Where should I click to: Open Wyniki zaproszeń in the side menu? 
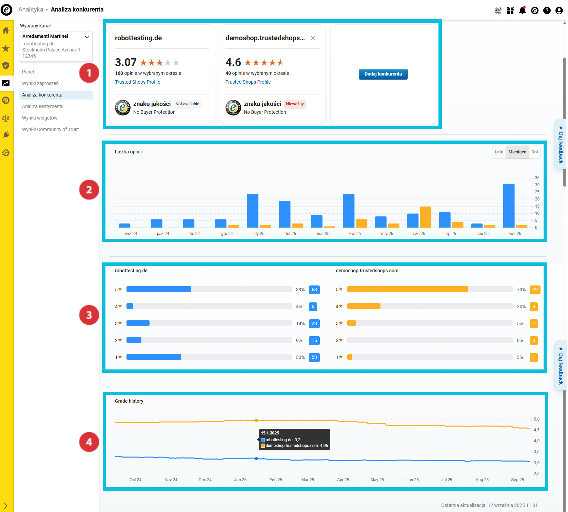40,83
